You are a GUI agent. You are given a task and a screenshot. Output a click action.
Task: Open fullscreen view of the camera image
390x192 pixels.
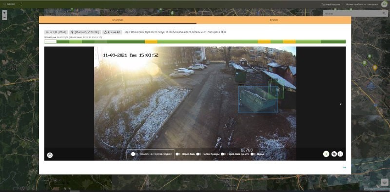tap(340, 154)
